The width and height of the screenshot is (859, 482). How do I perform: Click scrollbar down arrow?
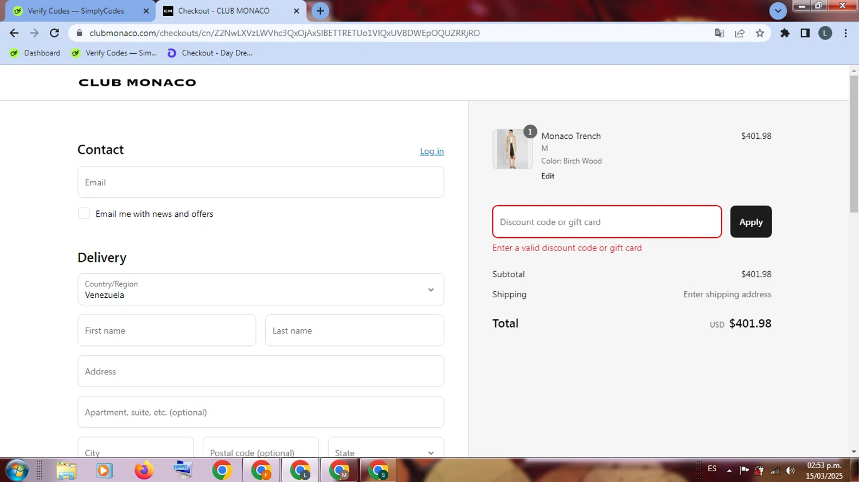pos(854,452)
